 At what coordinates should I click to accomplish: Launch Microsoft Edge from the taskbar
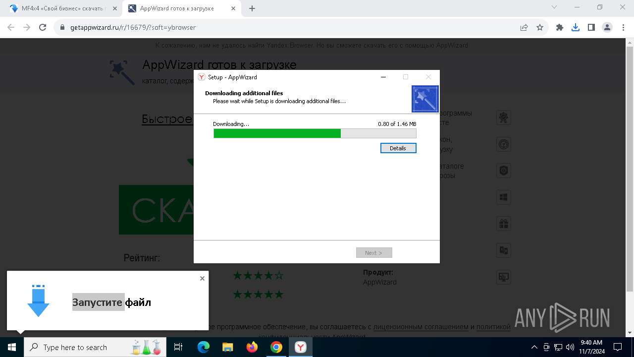point(204,347)
